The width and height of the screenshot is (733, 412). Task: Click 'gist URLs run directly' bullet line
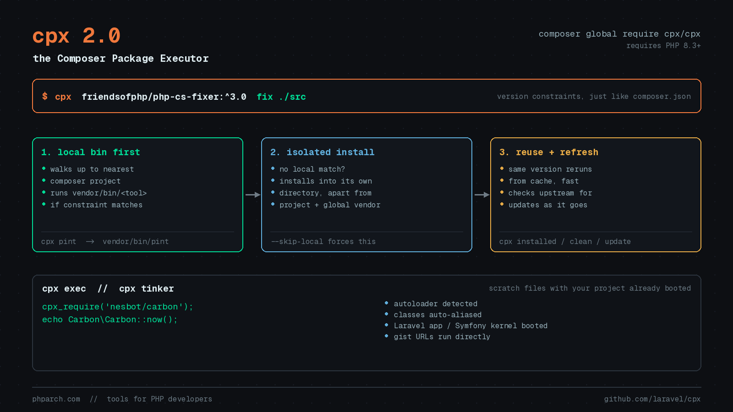tap(442, 337)
